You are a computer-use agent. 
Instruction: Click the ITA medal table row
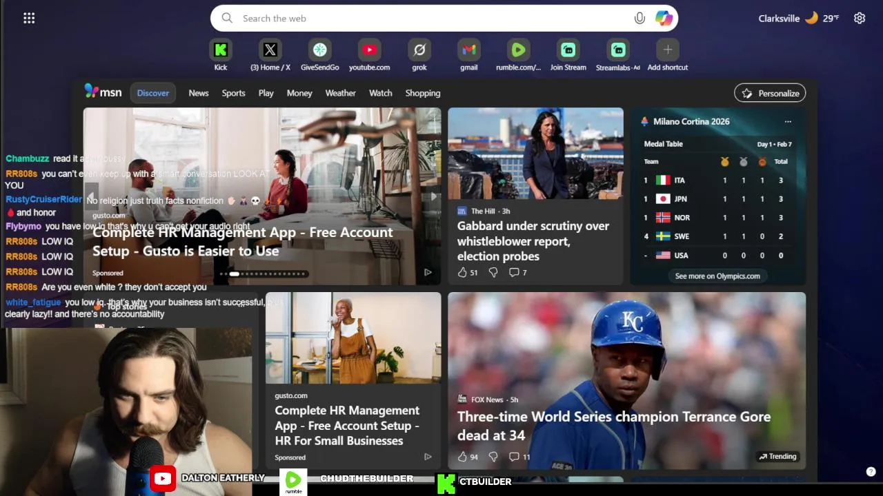click(717, 180)
